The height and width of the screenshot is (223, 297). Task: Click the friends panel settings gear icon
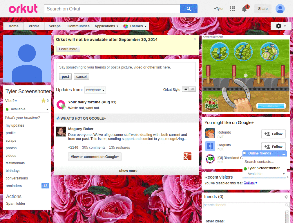point(286,197)
